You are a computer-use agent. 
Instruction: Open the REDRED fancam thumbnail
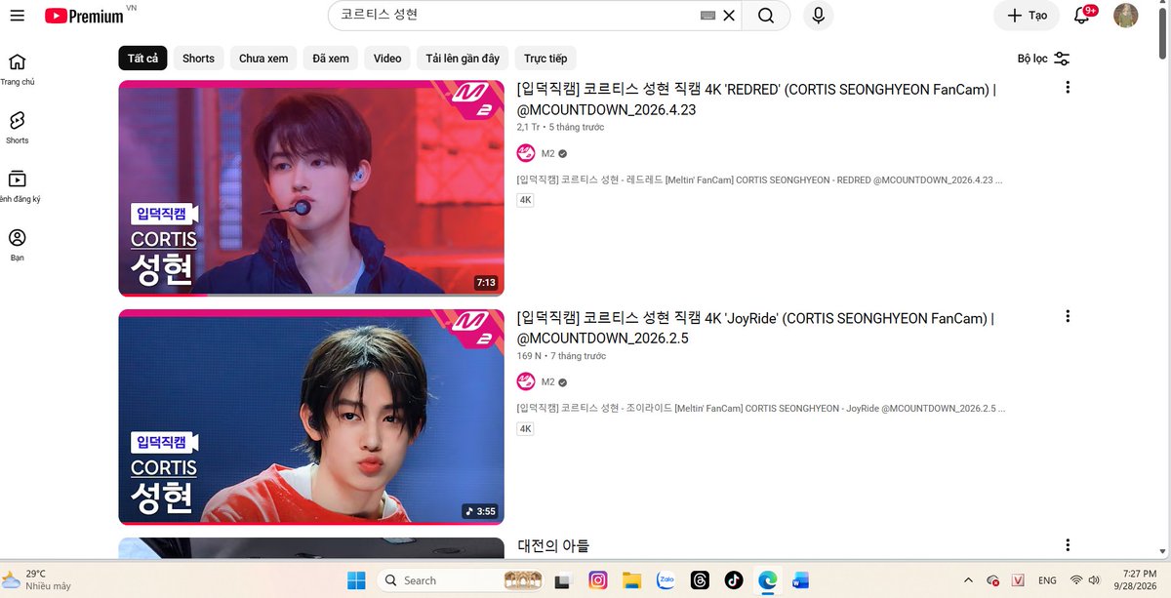pos(311,188)
